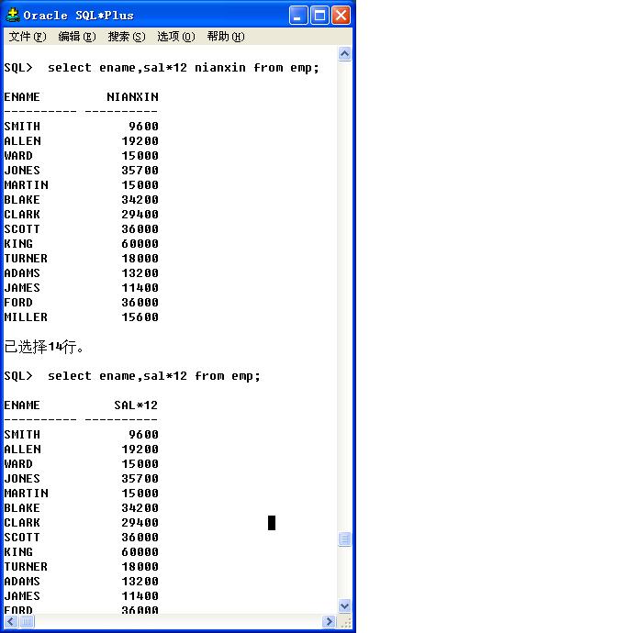Viewport: 627px width, 633px height.
Task: Click value 15600 in MILLER row
Action: 140,317
